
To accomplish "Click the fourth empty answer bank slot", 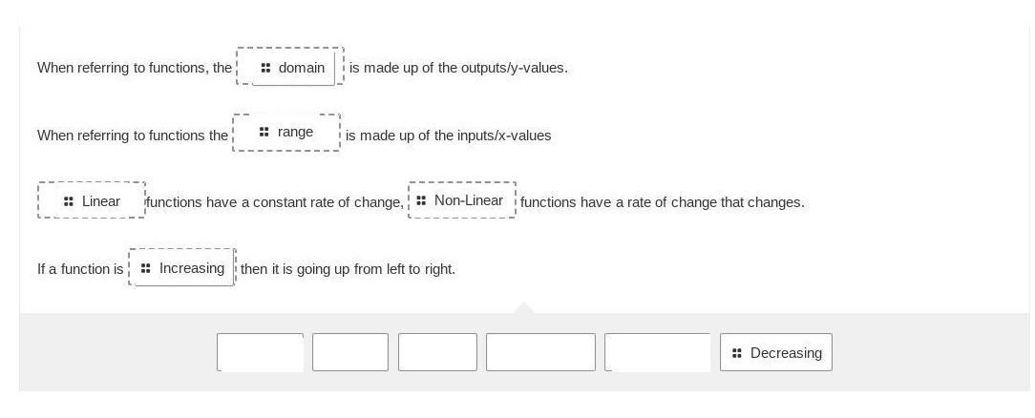I will tap(540, 352).
